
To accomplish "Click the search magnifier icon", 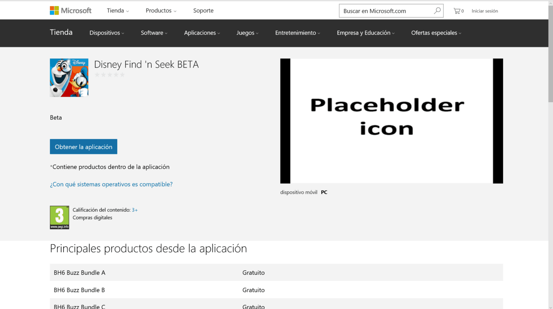I will 437,11.
